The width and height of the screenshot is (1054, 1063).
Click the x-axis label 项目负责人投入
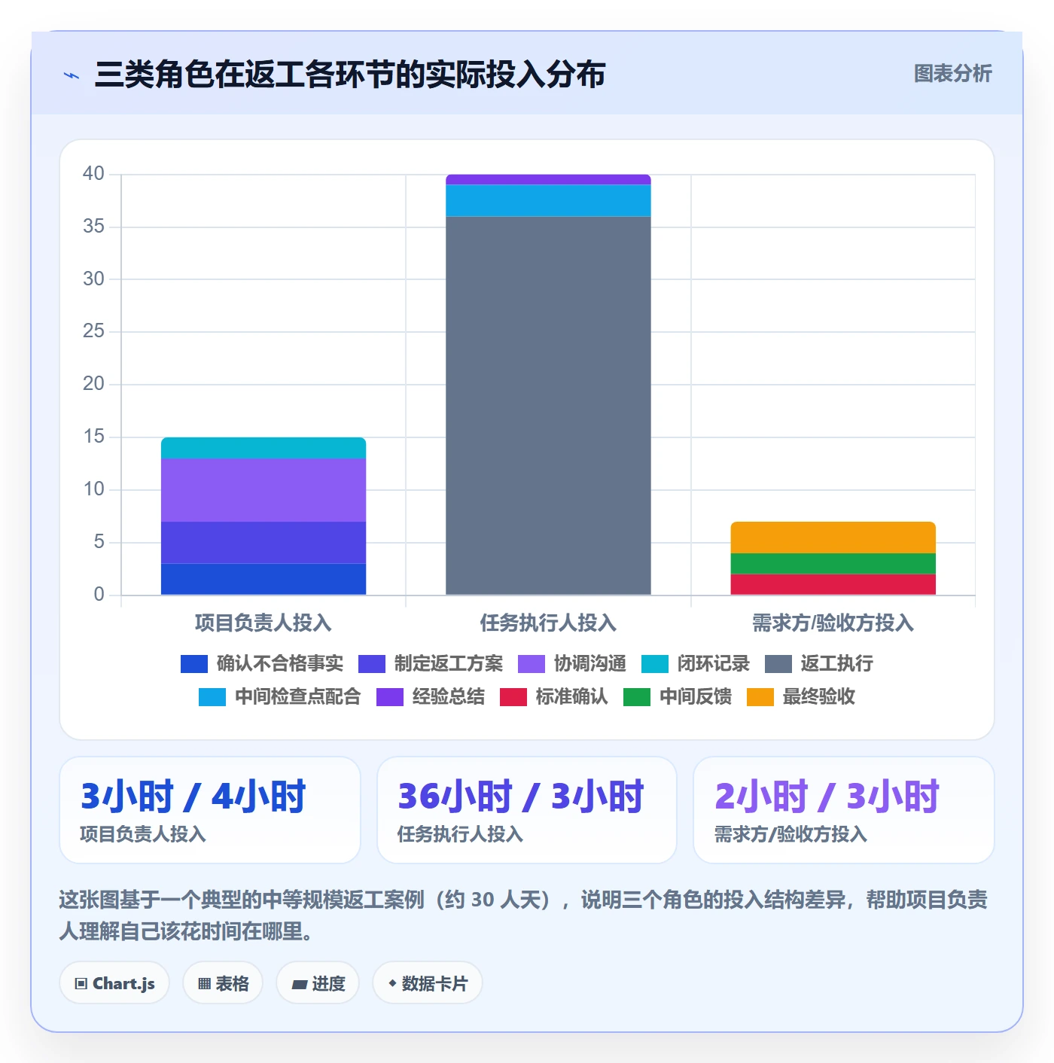(x=263, y=623)
